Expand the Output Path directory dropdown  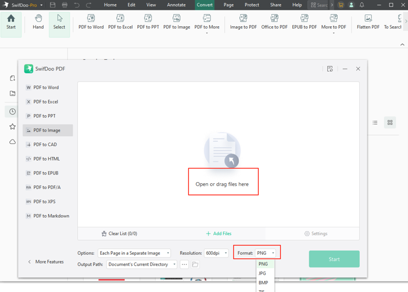pyautogui.click(x=142, y=265)
